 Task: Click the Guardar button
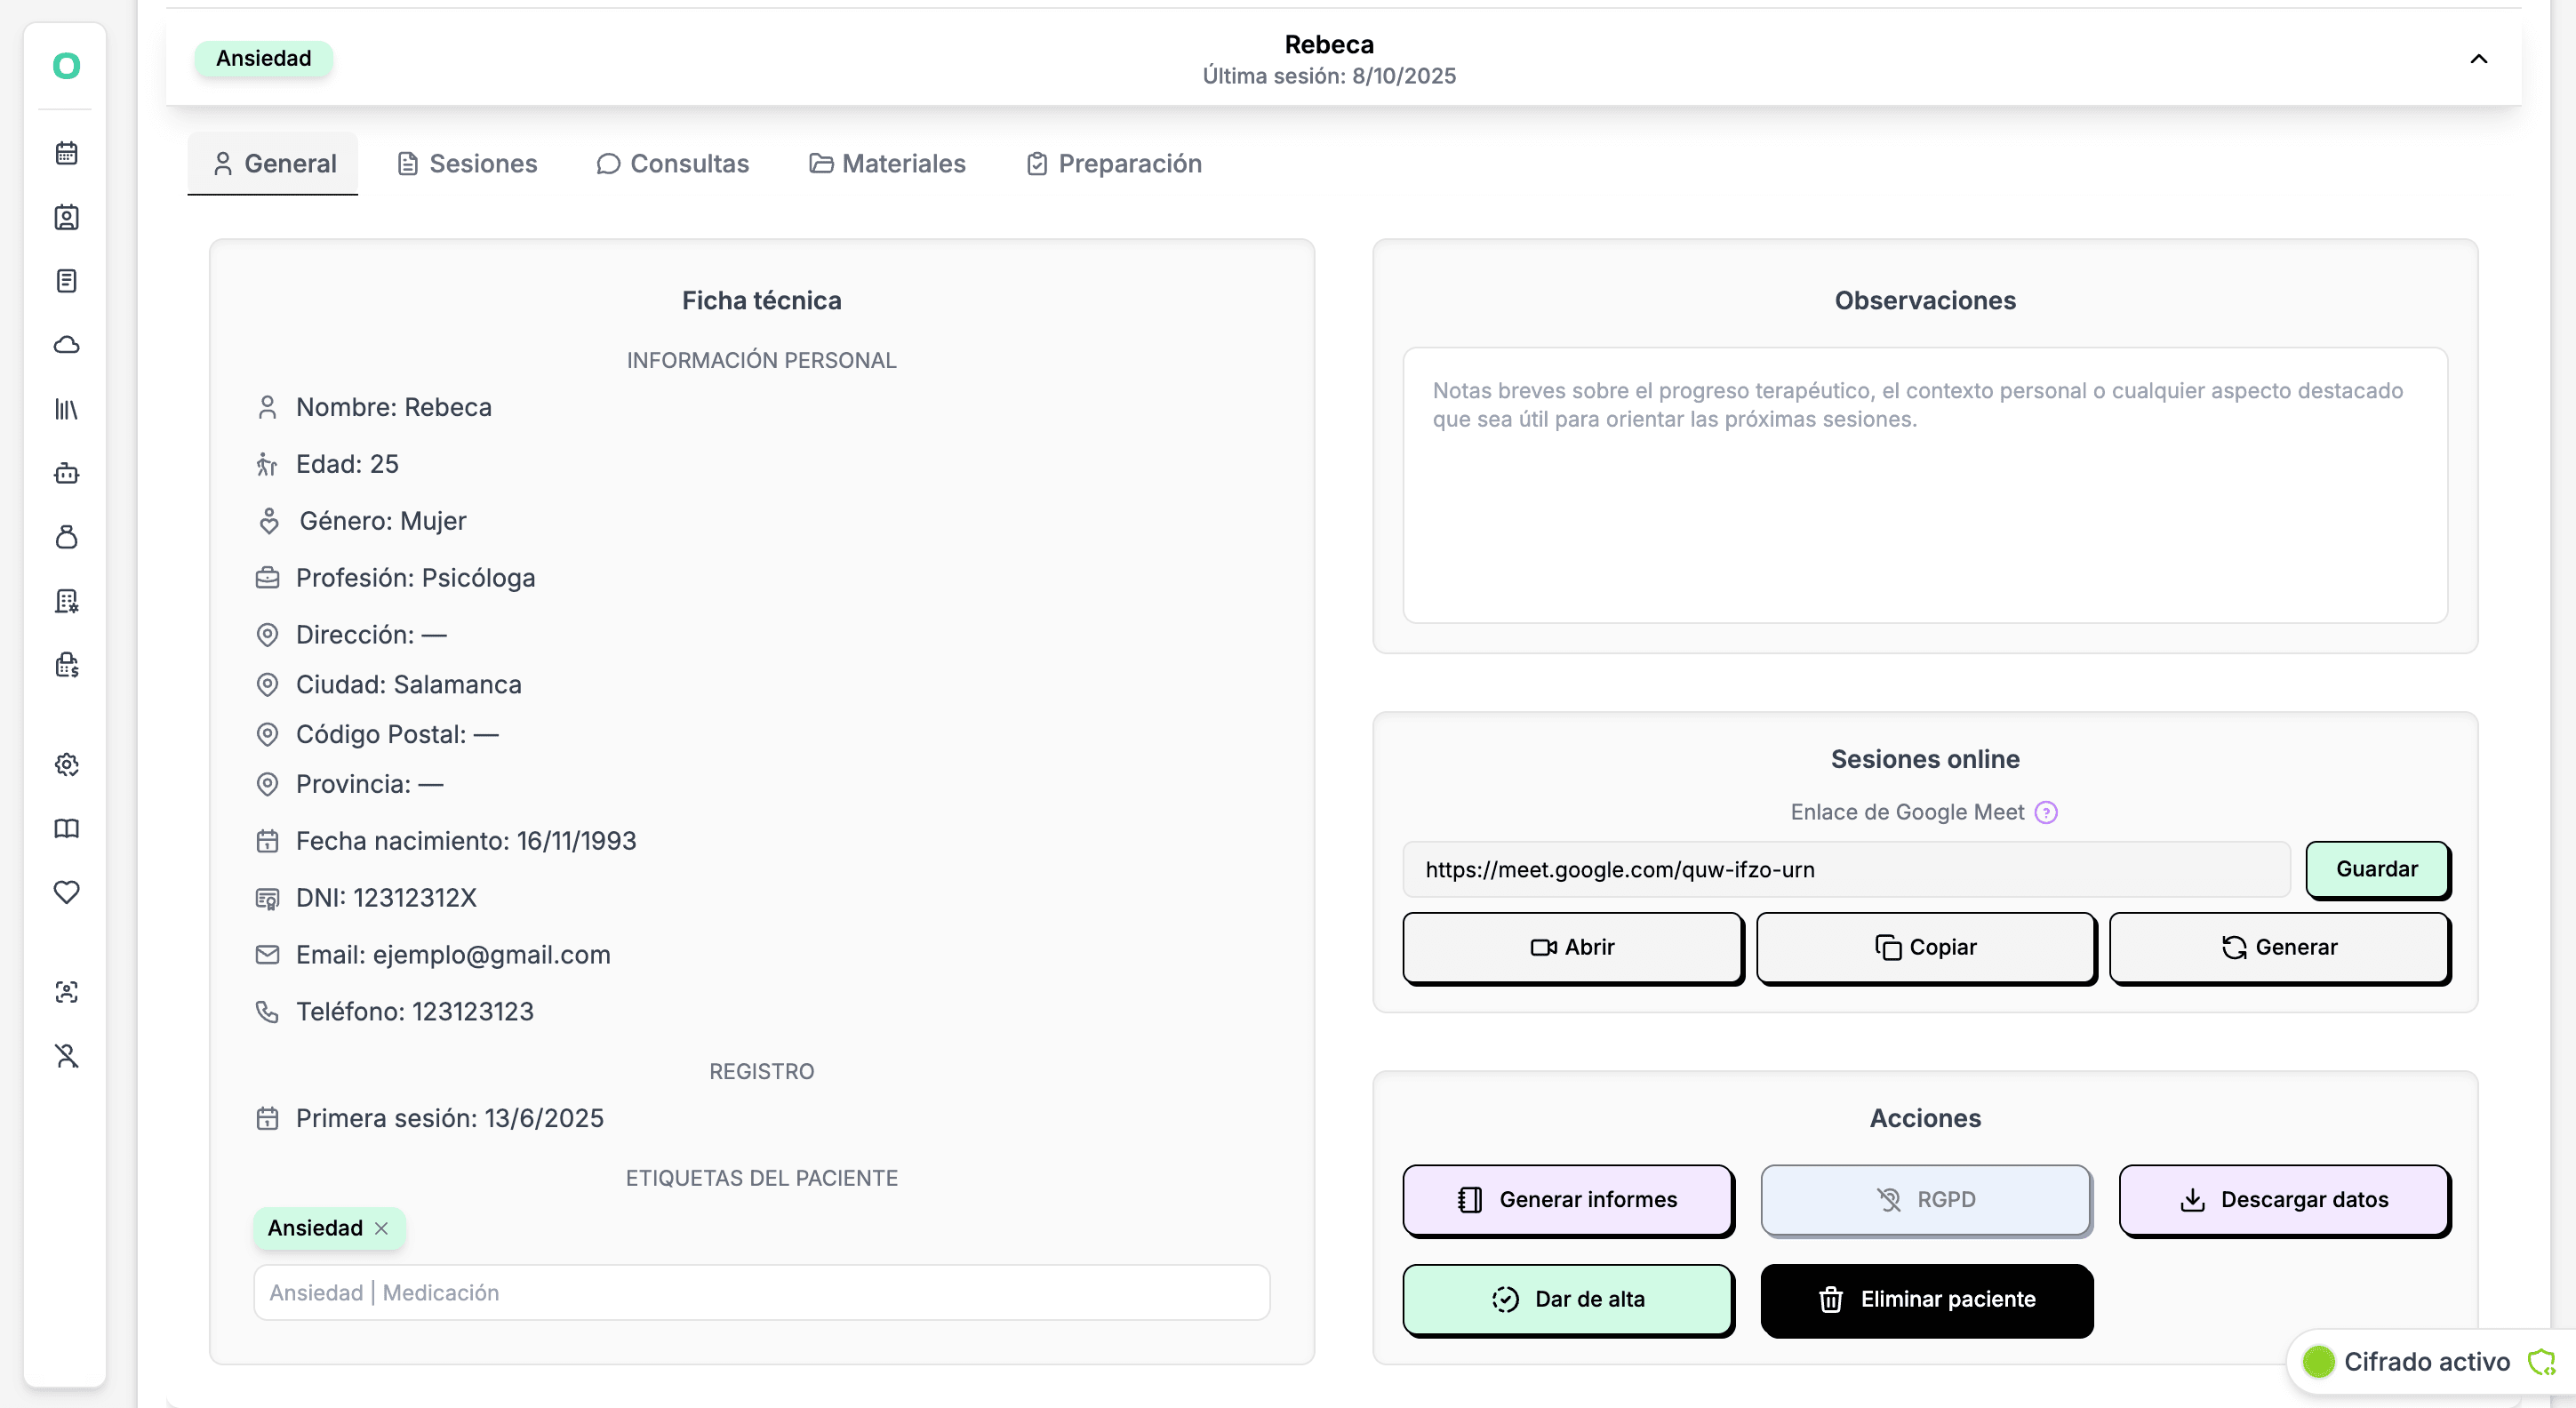tap(2376, 869)
